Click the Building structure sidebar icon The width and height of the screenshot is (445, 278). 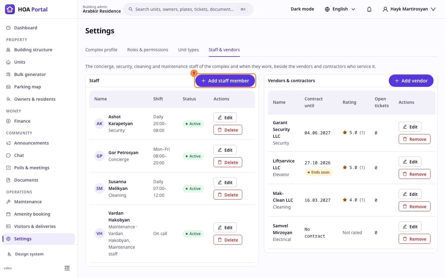[x=8, y=50]
